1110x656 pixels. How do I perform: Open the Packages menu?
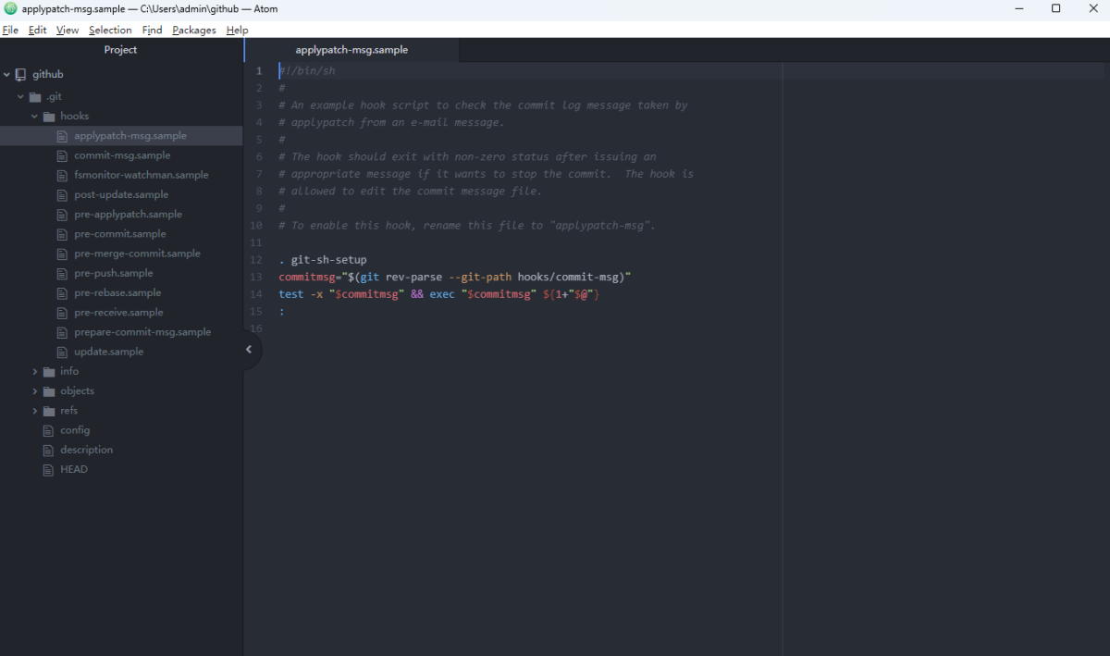click(x=193, y=30)
